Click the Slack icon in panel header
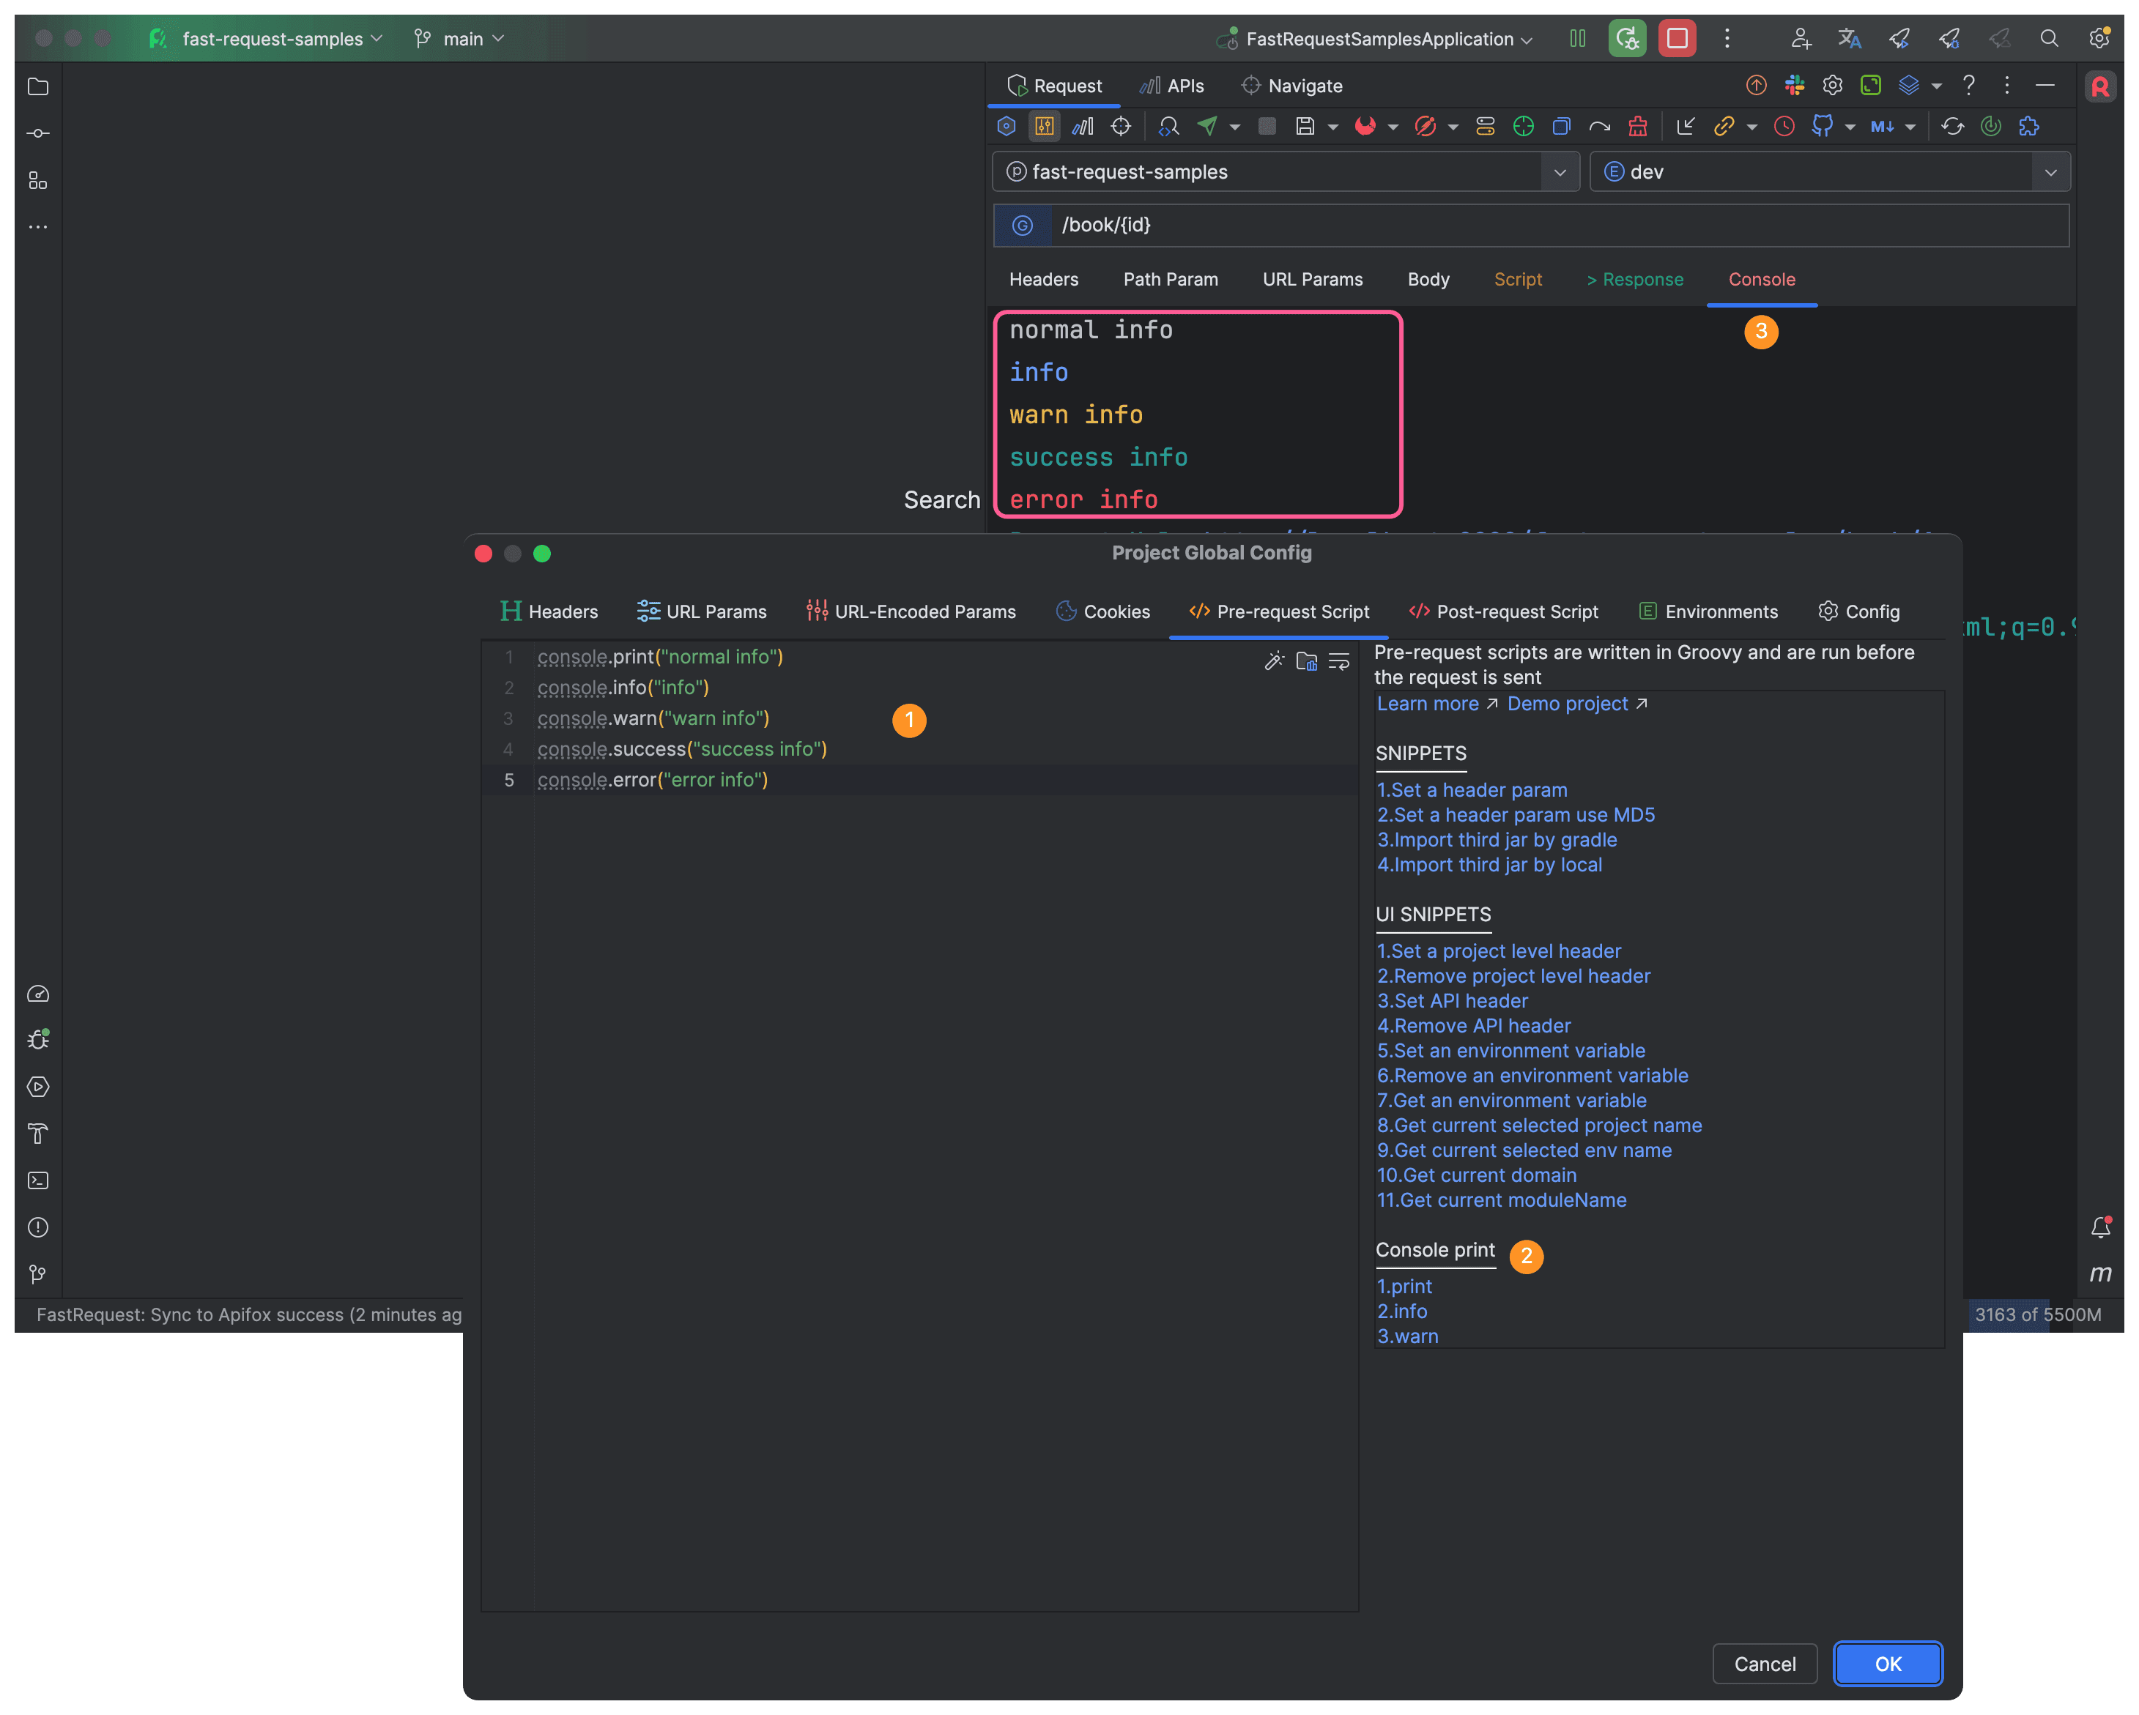Screen dimensions: 2139x1715 pyautogui.click(x=1794, y=85)
